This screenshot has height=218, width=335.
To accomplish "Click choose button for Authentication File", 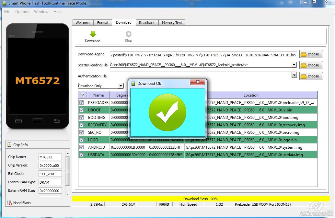I will pos(311,76).
